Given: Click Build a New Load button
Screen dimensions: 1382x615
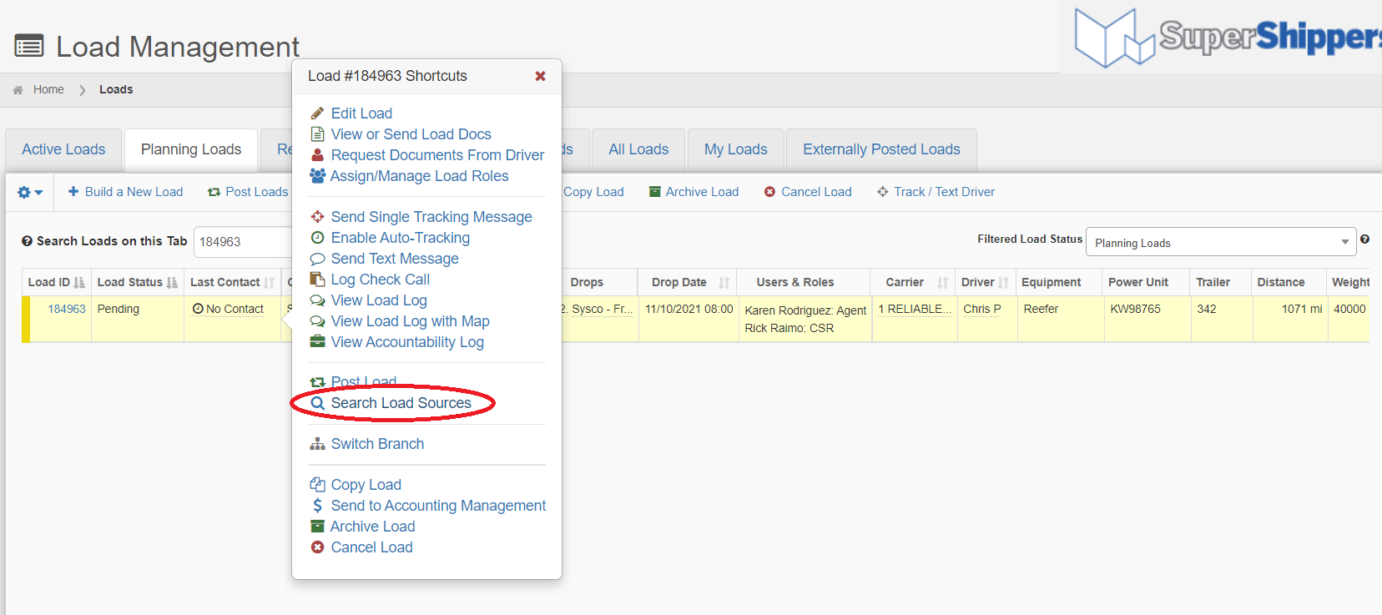Looking at the screenshot, I should pyautogui.click(x=125, y=192).
